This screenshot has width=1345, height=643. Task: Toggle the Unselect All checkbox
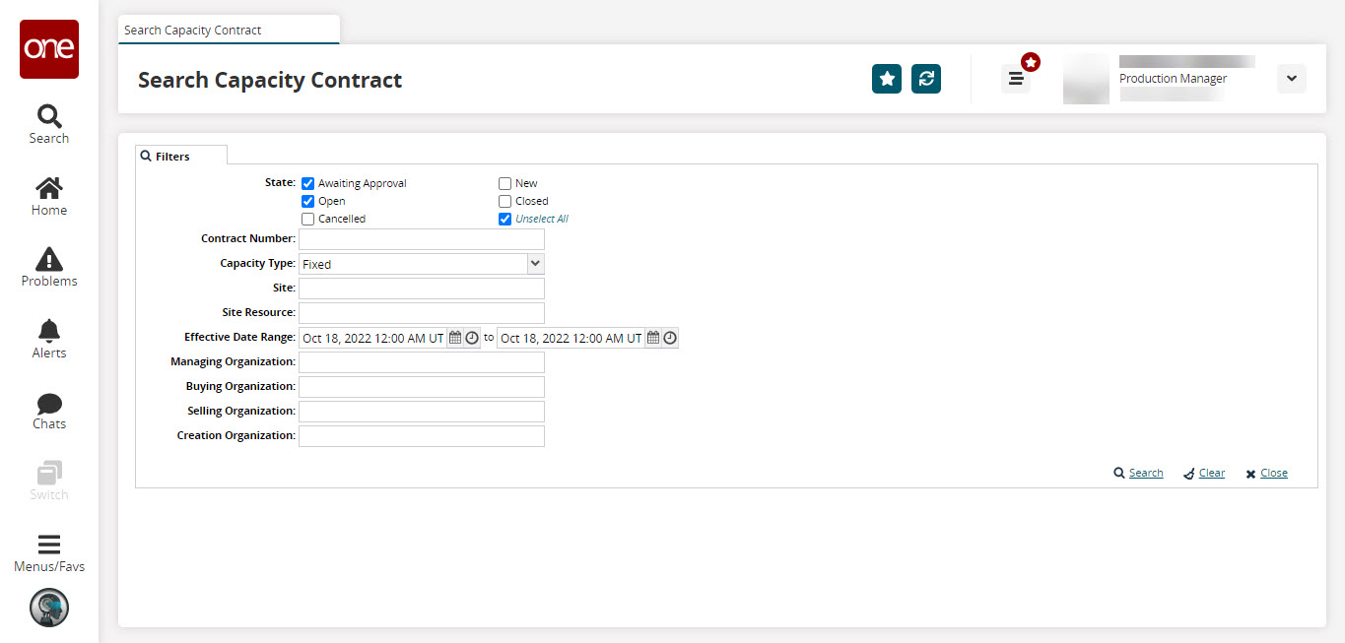(x=505, y=219)
